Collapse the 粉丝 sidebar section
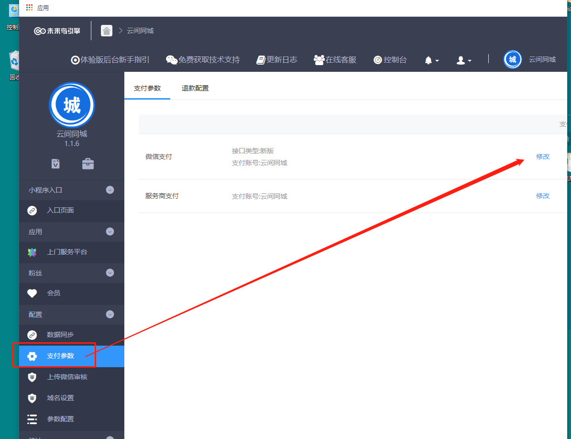 point(110,273)
